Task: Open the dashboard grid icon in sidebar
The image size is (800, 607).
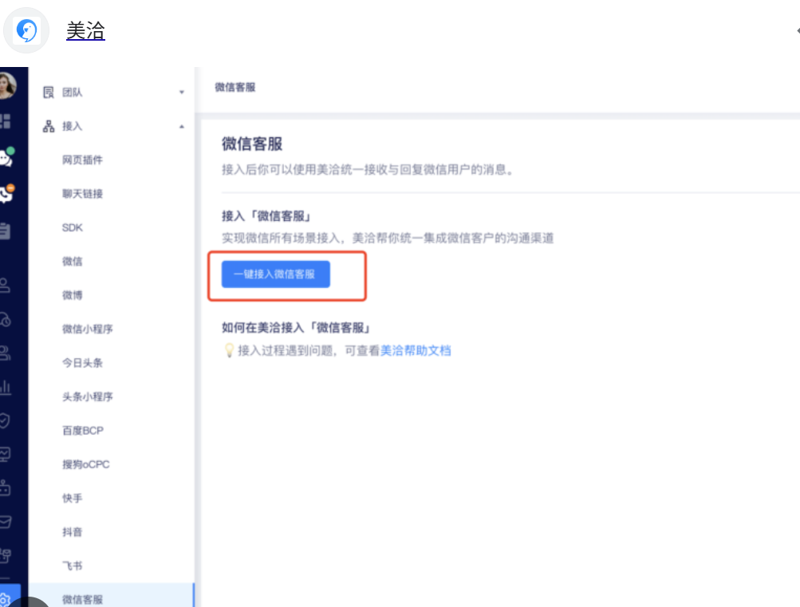Action: (5, 121)
